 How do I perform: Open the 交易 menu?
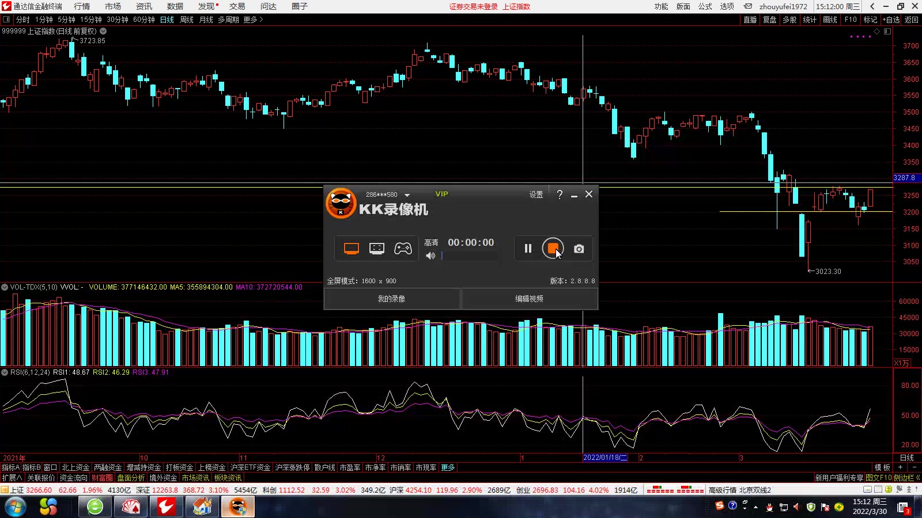237,6
